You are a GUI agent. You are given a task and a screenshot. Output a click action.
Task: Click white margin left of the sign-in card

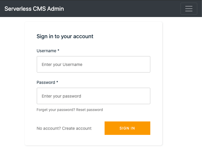12,84
